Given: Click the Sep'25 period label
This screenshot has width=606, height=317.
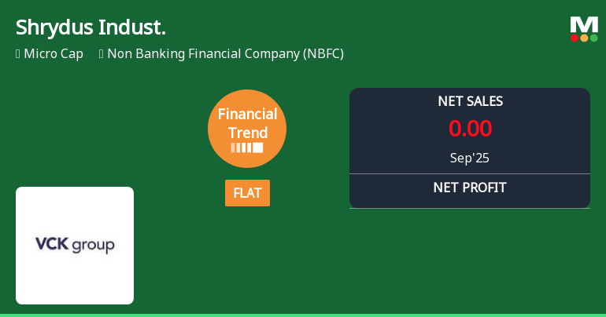Looking at the screenshot, I should pos(470,158).
